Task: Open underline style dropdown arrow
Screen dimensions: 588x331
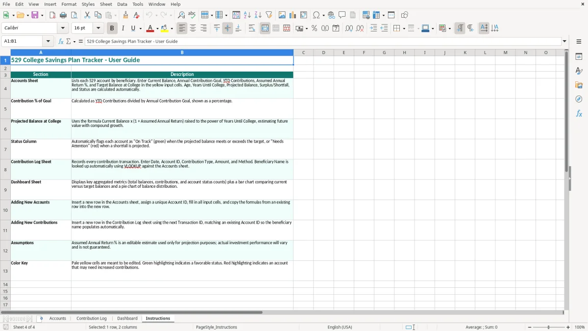Action: pyautogui.click(x=140, y=28)
